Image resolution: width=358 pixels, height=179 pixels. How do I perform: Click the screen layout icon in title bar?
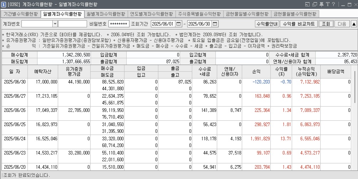click(x=307, y=4)
